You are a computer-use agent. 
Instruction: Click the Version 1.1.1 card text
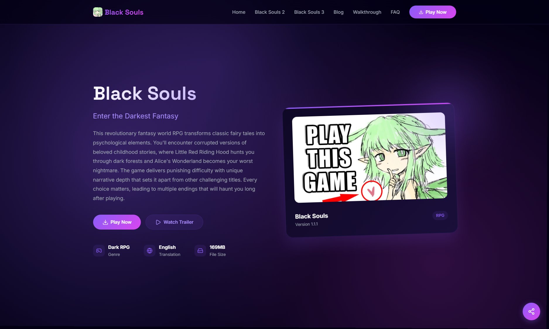click(307, 224)
